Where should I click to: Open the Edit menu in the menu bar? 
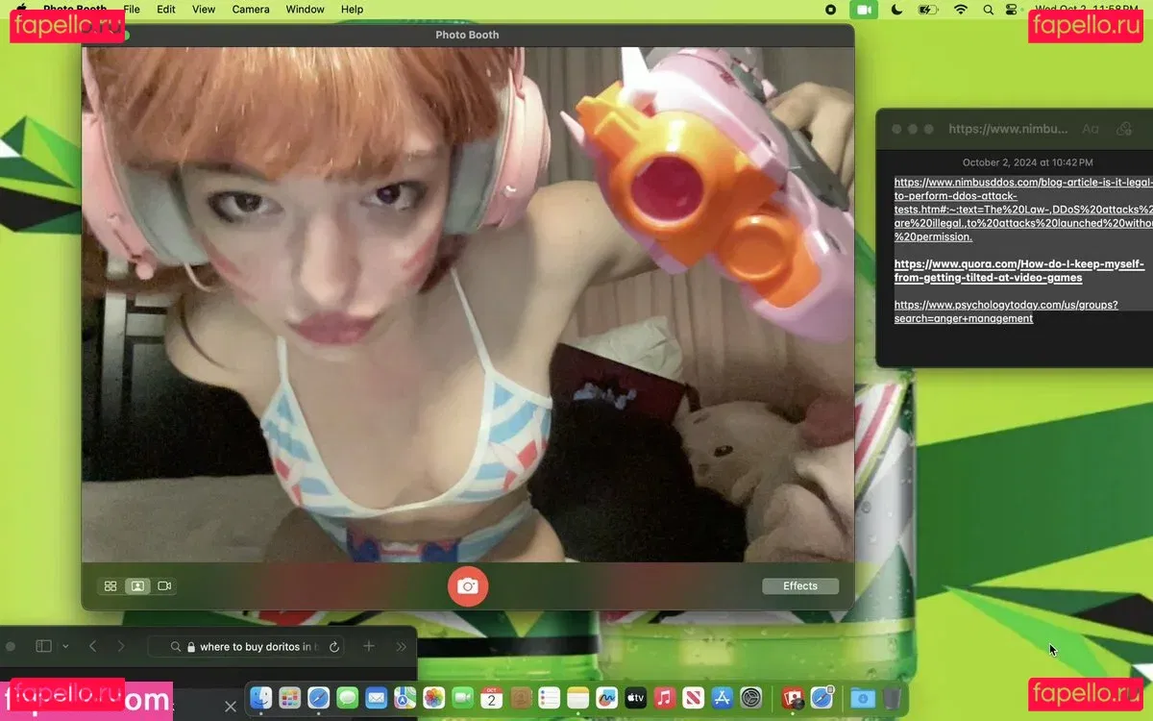(x=166, y=9)
